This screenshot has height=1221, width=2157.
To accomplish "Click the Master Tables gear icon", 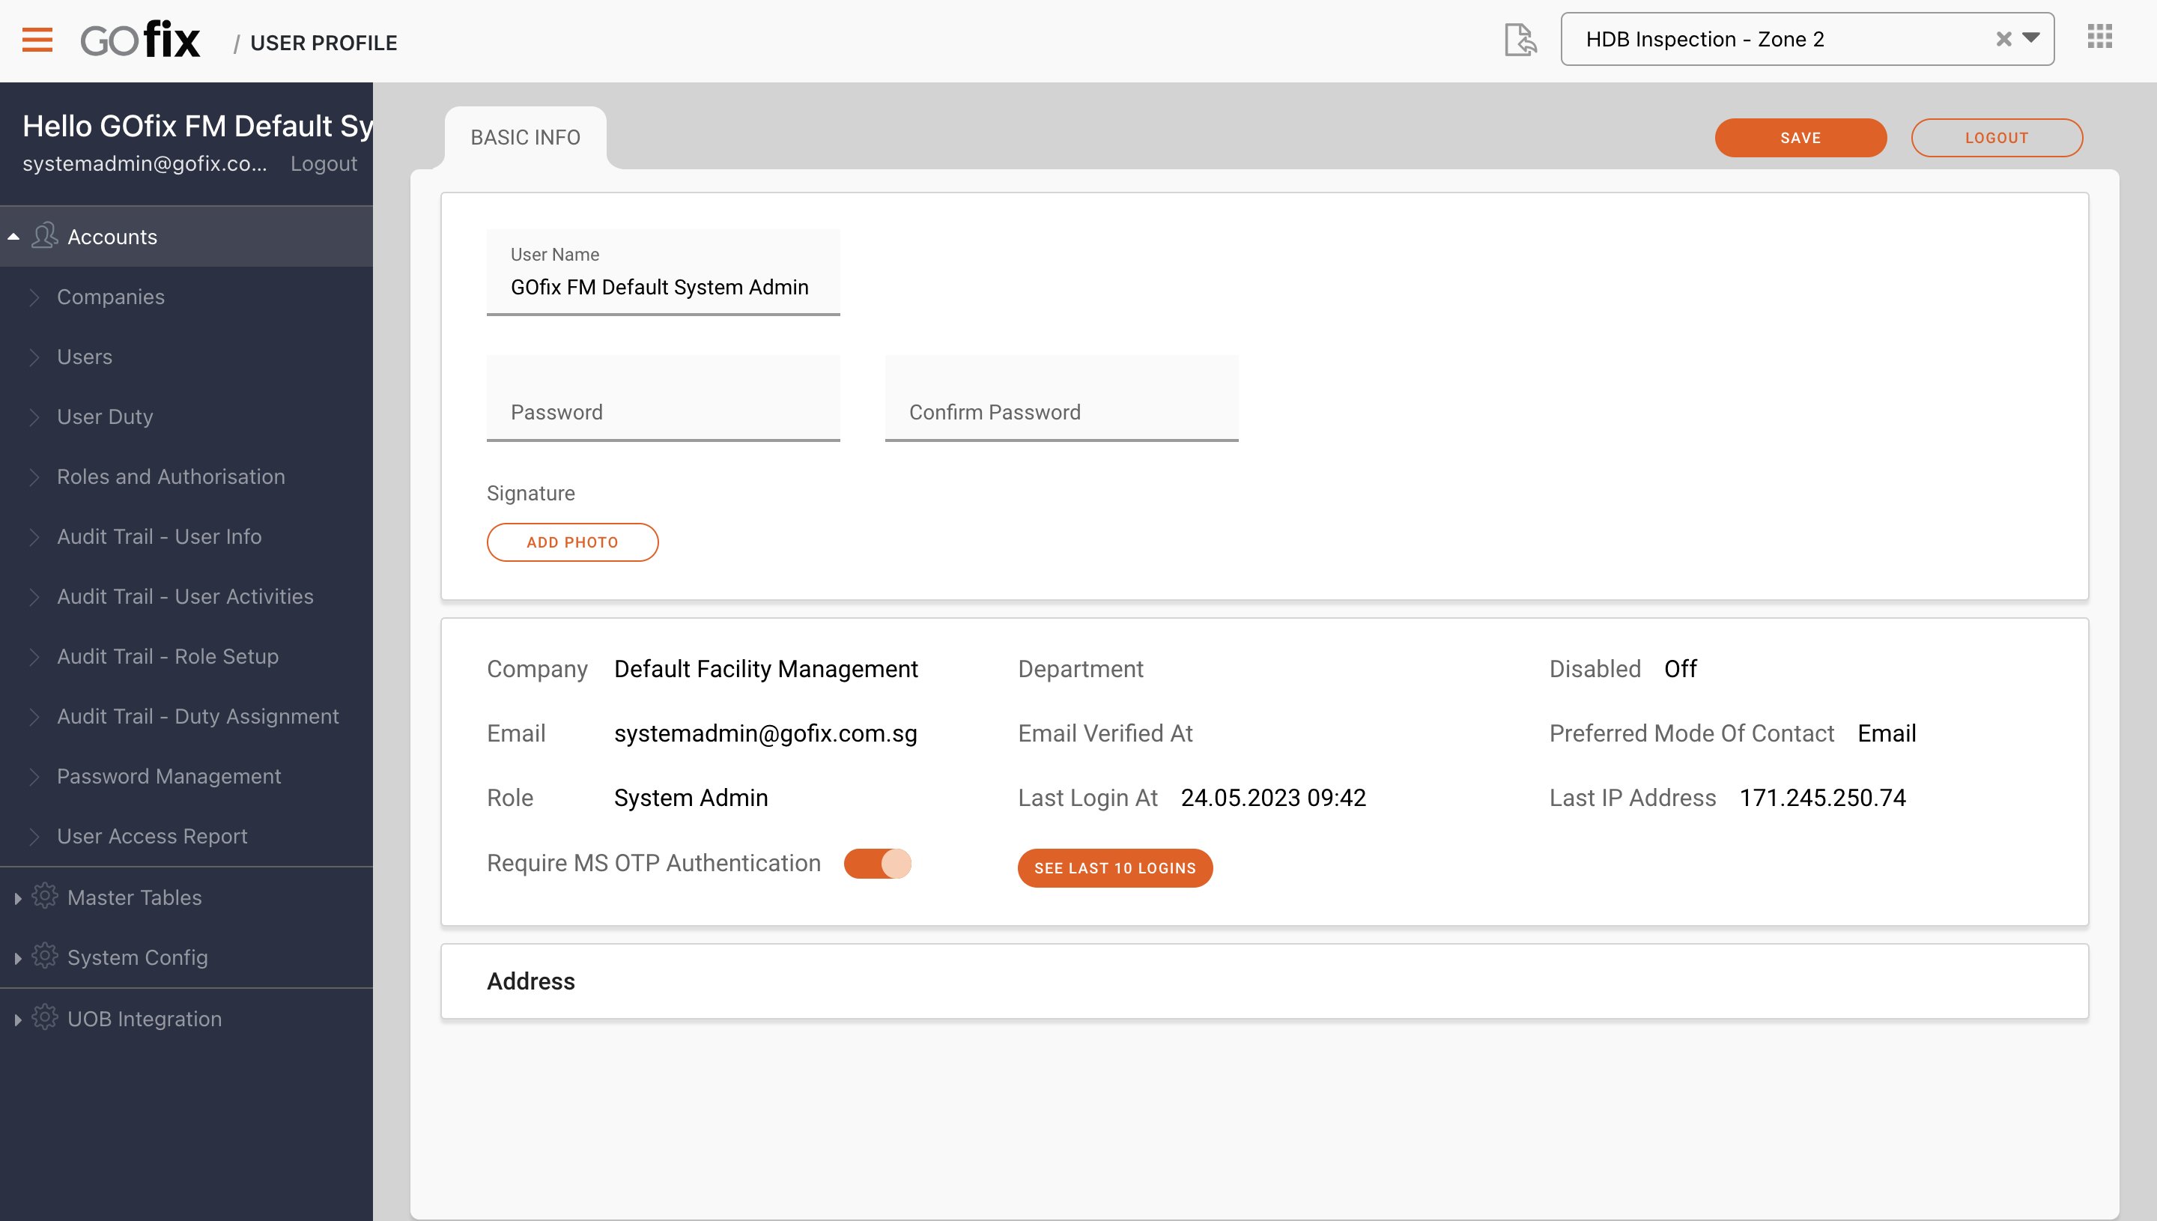I will click(x=44, y=897).
